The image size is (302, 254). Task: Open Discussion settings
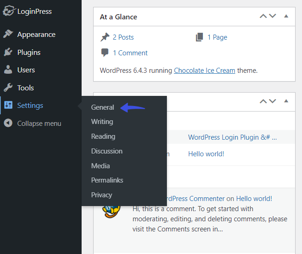tap(107, 151)
